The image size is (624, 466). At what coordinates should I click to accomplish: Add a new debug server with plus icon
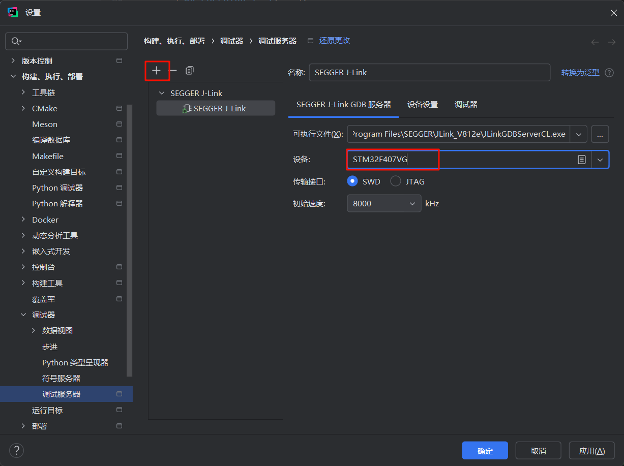coord(157,71)
